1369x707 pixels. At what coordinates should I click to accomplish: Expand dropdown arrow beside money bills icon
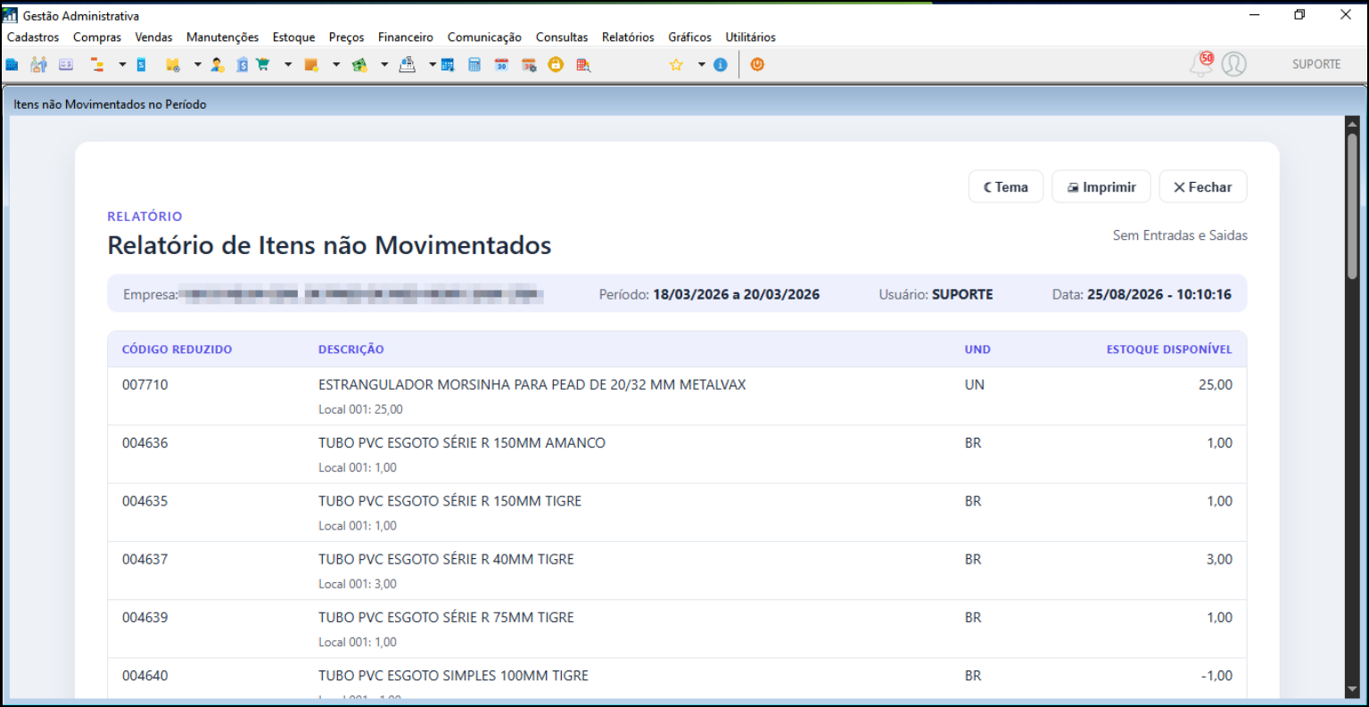(x=384, y=64)
